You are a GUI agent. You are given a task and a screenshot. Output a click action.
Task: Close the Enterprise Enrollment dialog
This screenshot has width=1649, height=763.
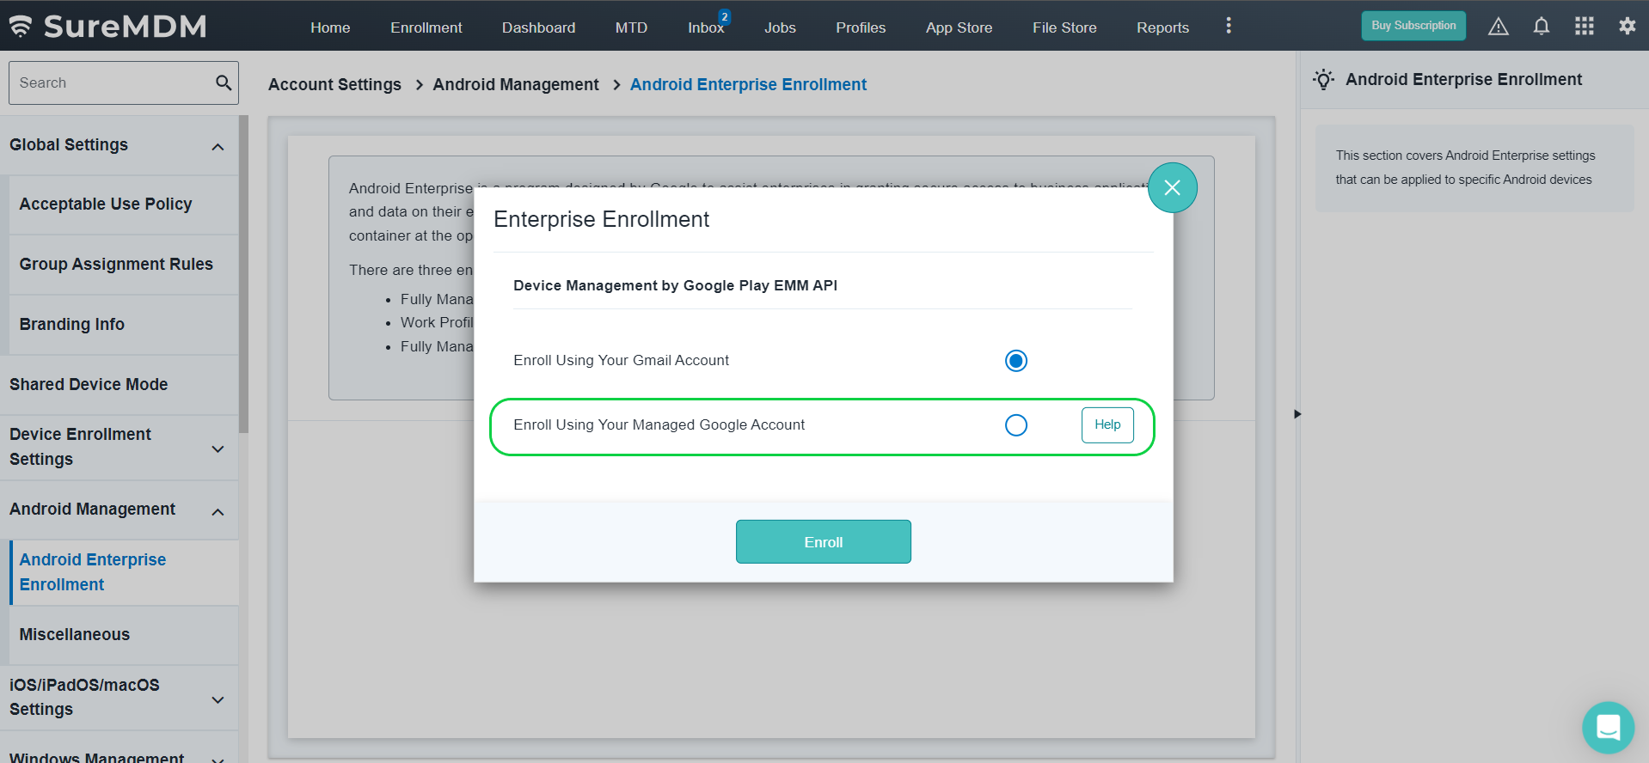point(1172,187)
